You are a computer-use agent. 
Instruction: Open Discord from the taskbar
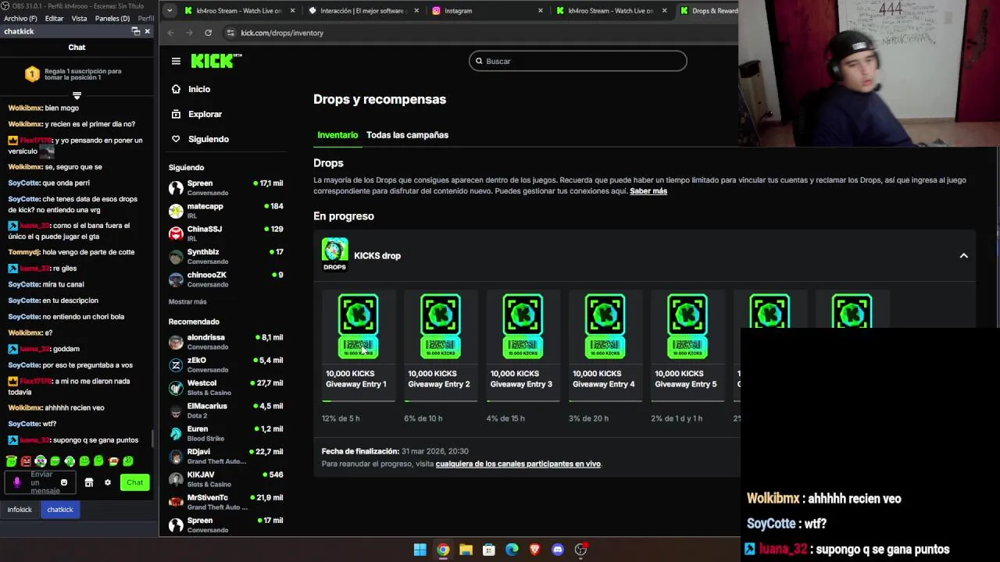click(x=558, y=550)
